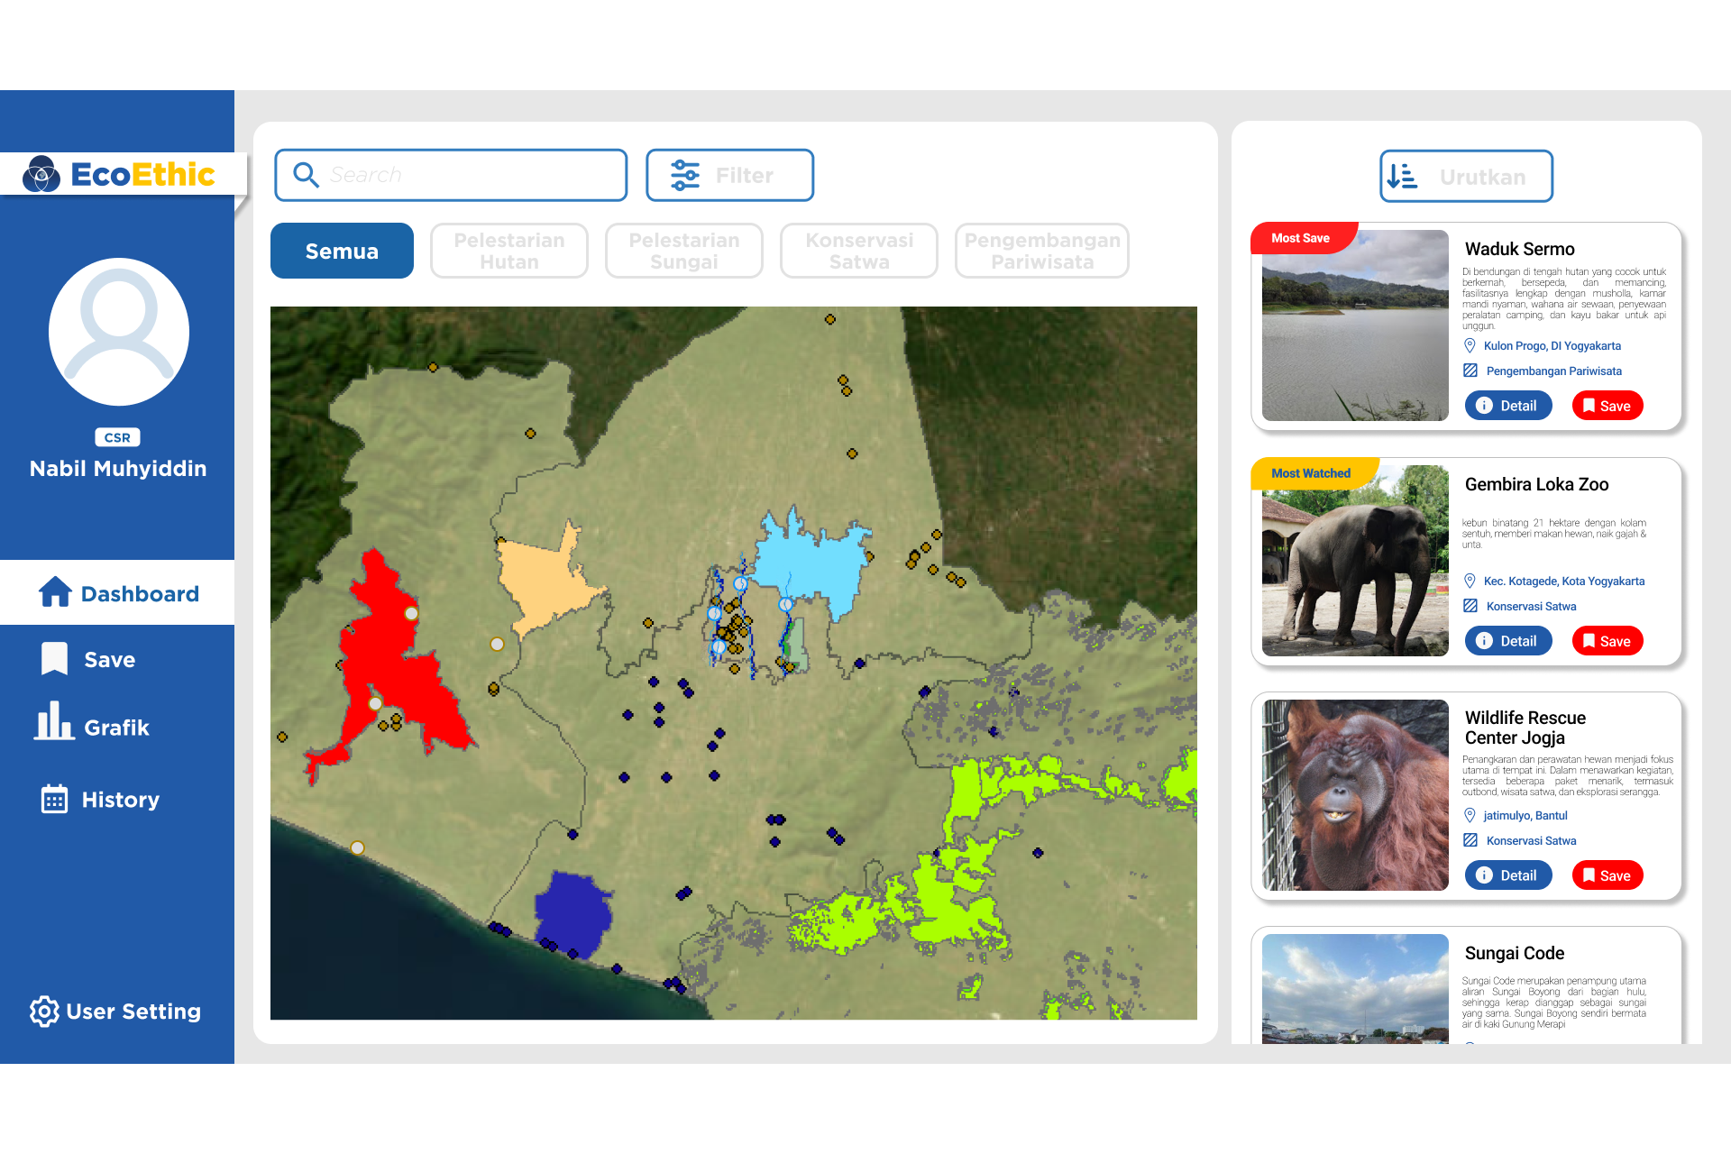Click the Wildlife Rescue Center orangutan thumbnail
The height and width of the screenshot is (1154, 1731).
tap(1355, 795)
